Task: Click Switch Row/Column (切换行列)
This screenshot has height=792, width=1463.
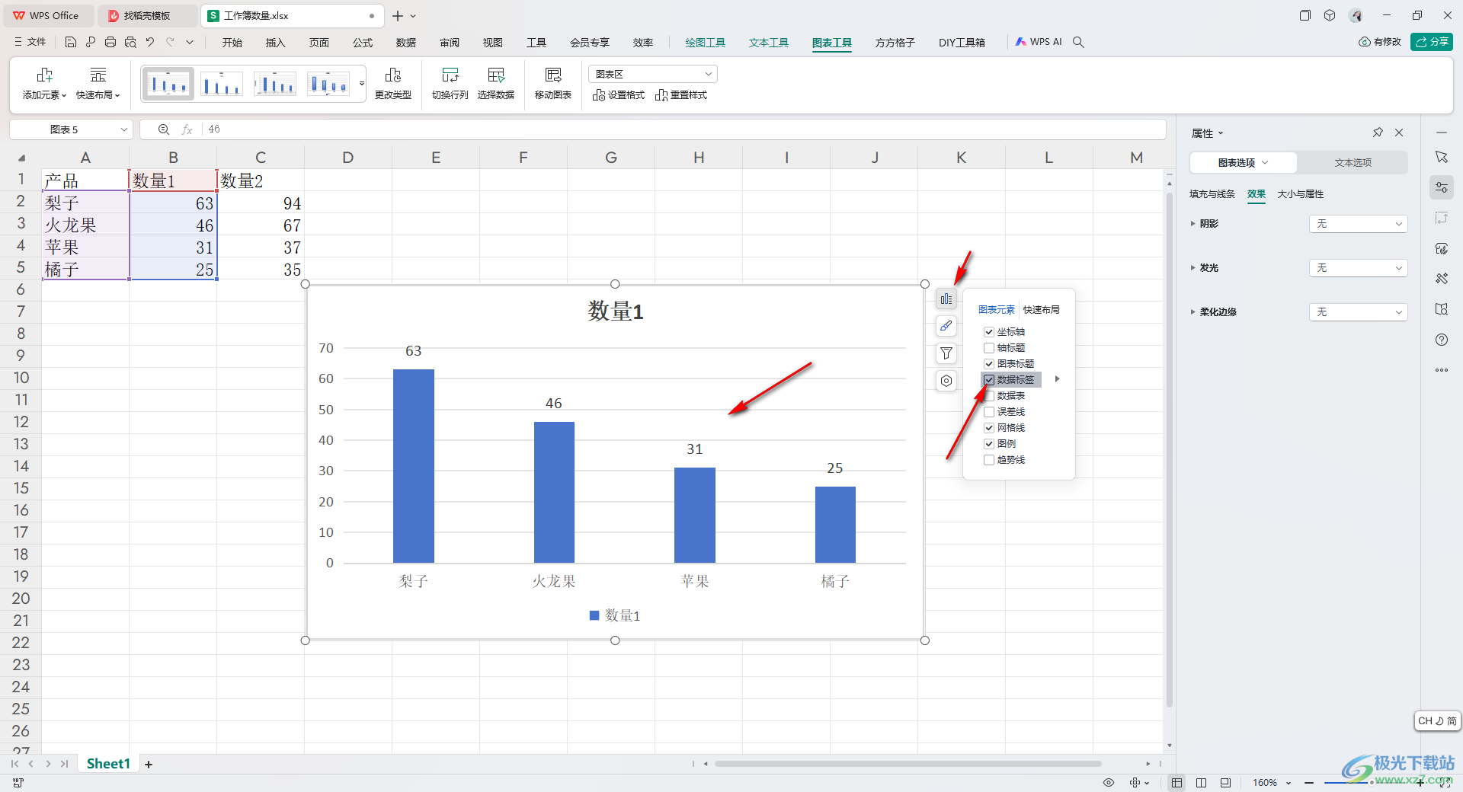Action: tap(450, 84)
